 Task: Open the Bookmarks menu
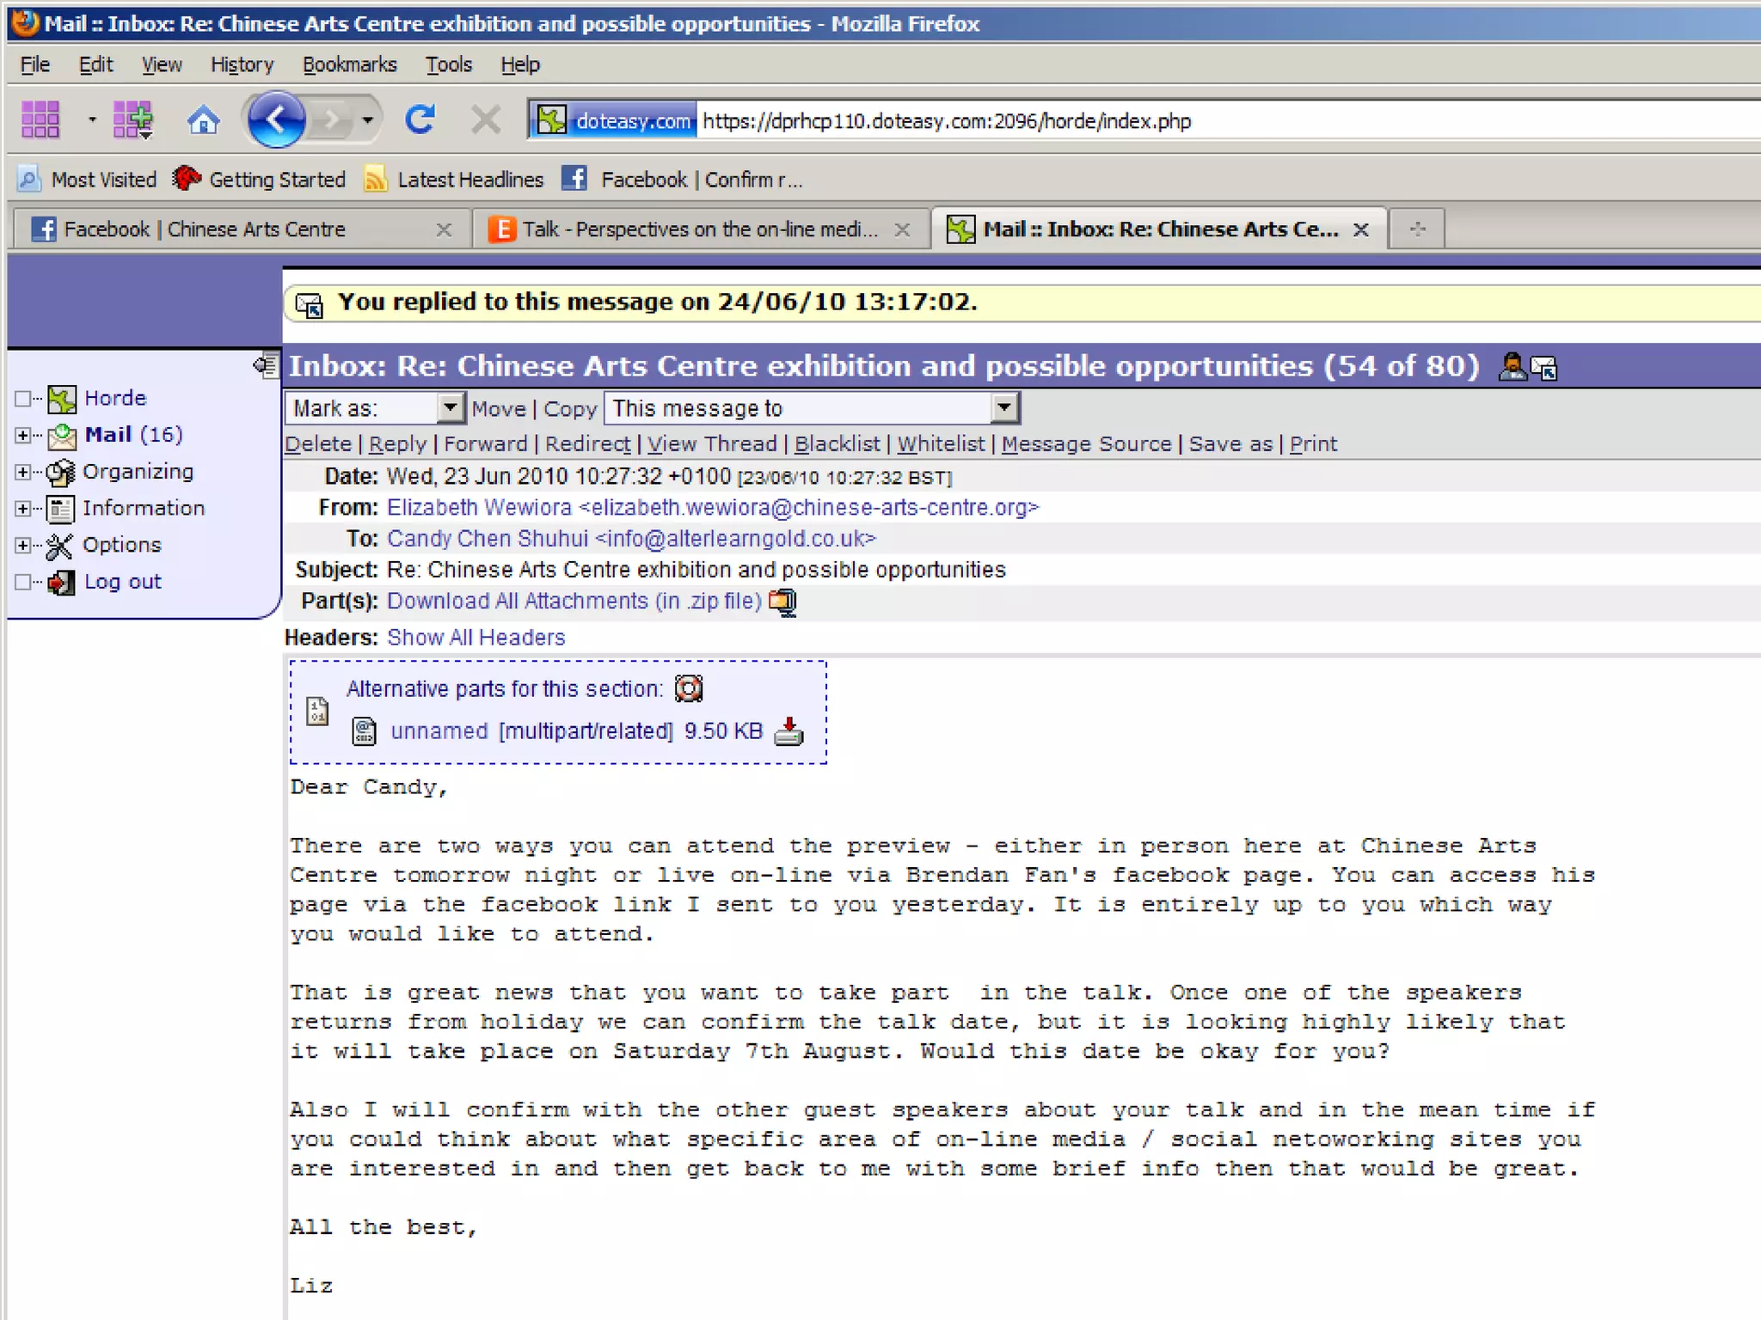[x=349, y=64]
